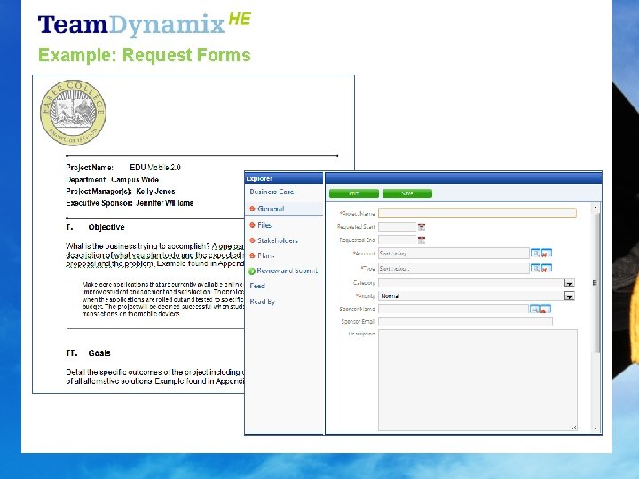This screenshot has height=479, width=639.
Task: Clear the Account field with red X icon
Action: [546, 254]
